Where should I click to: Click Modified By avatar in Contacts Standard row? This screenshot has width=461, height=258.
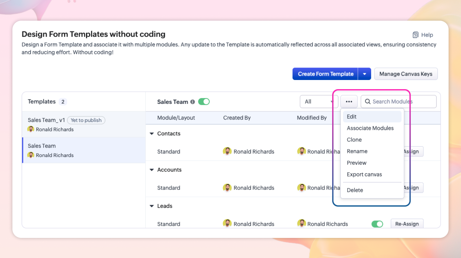tap(301, 151)
